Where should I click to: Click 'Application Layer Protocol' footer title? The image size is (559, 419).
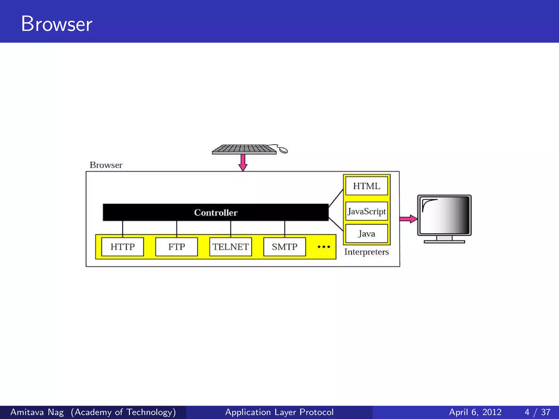coord(279,412)
